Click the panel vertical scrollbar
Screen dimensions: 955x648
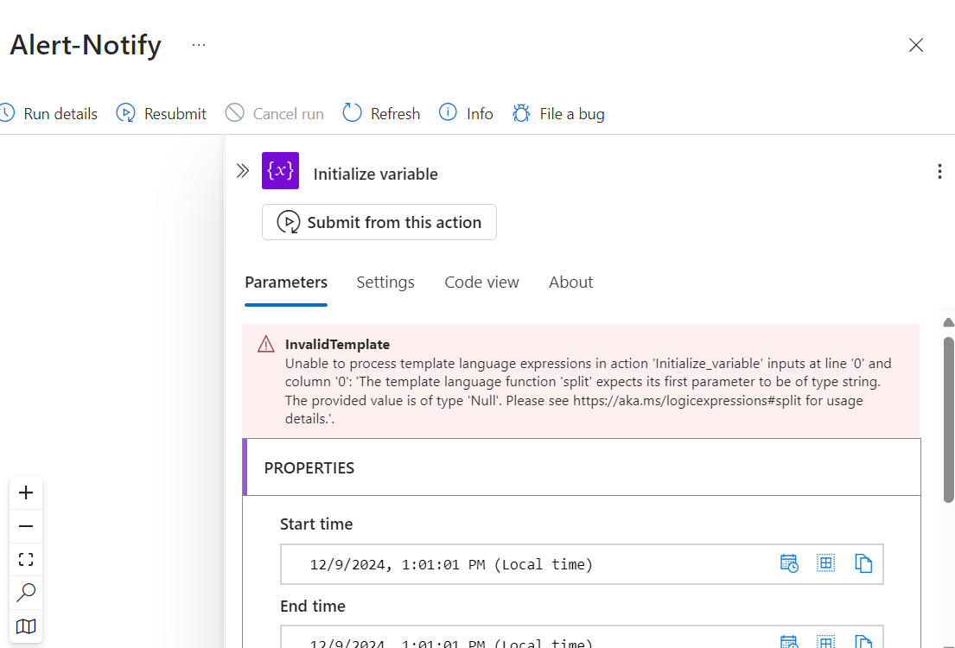(948, 420)
